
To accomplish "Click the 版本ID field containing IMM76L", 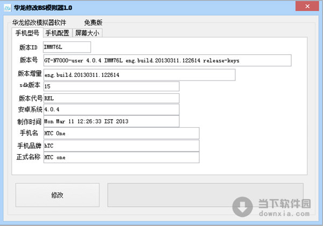I will (x=67, y=47).
